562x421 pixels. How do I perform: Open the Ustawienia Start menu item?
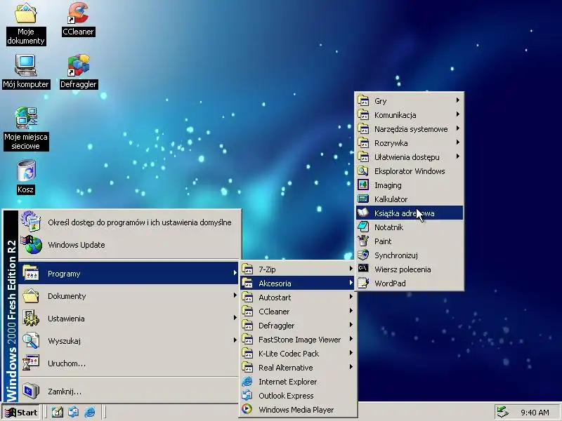coord(130,319)
